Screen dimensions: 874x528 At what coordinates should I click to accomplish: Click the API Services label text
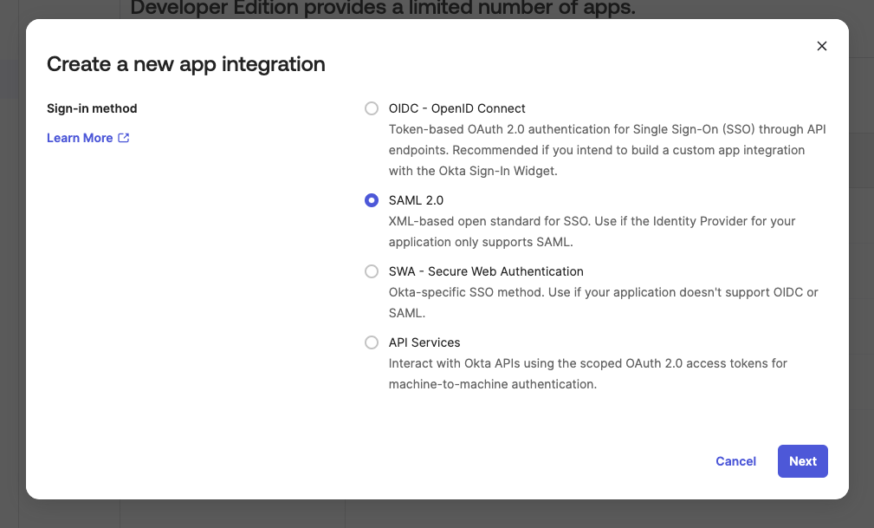click(x=424, y=342)
